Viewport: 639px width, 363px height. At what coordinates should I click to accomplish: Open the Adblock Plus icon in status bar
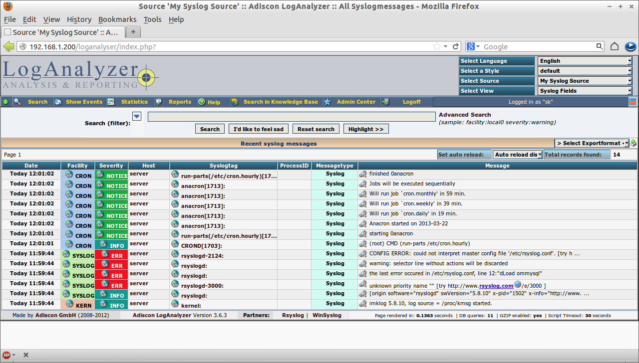(x=7, y=355)
